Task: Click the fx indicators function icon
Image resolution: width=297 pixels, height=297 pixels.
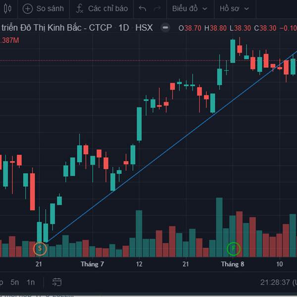Action: click(79, 9)
